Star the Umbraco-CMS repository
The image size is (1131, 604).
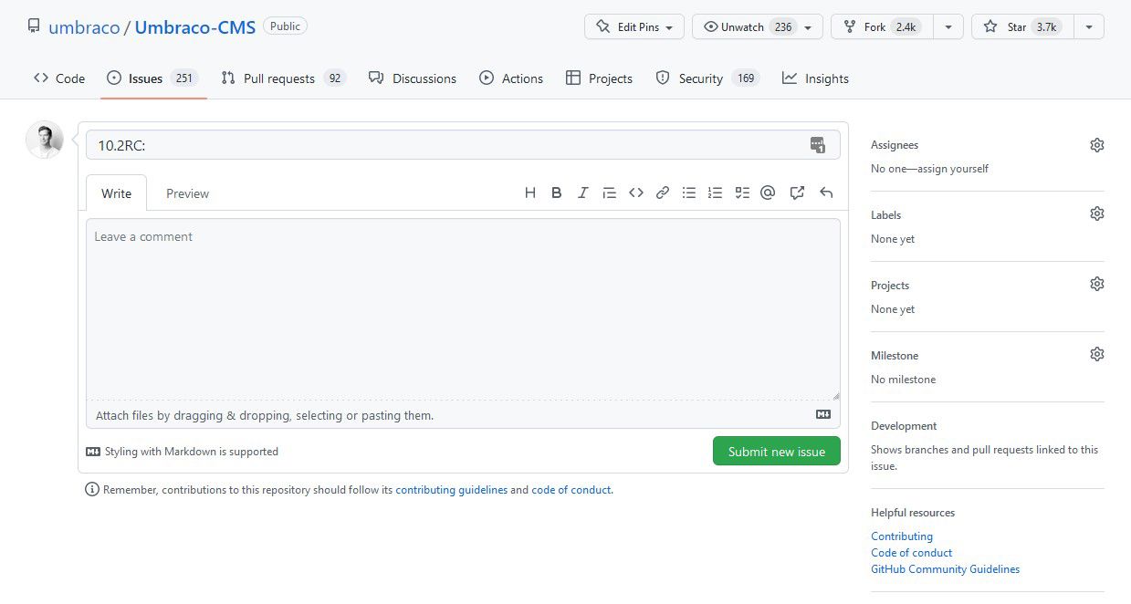pos(1022,26)
